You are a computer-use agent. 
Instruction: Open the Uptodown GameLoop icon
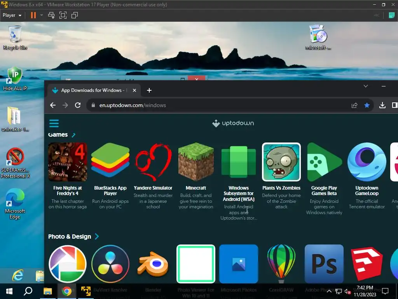367,162
